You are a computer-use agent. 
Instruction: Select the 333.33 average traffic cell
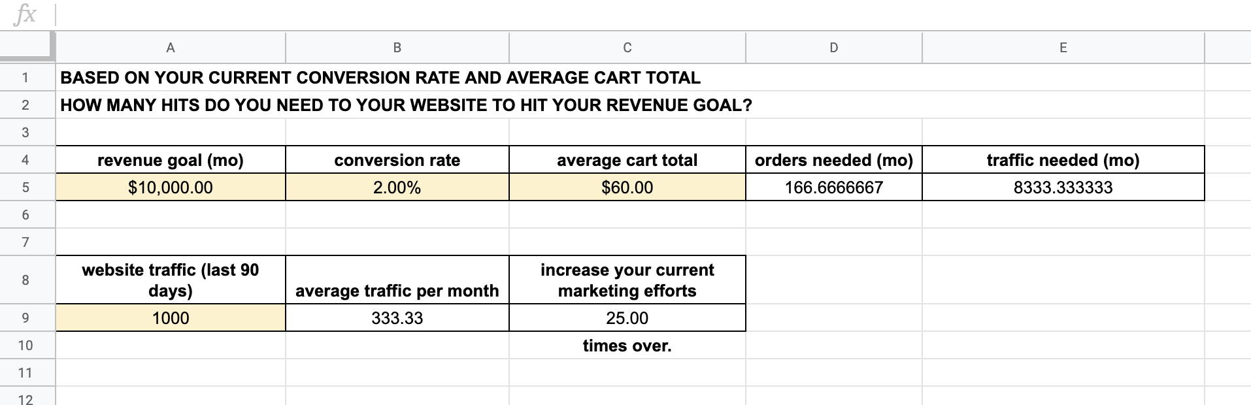coord(397,318)
